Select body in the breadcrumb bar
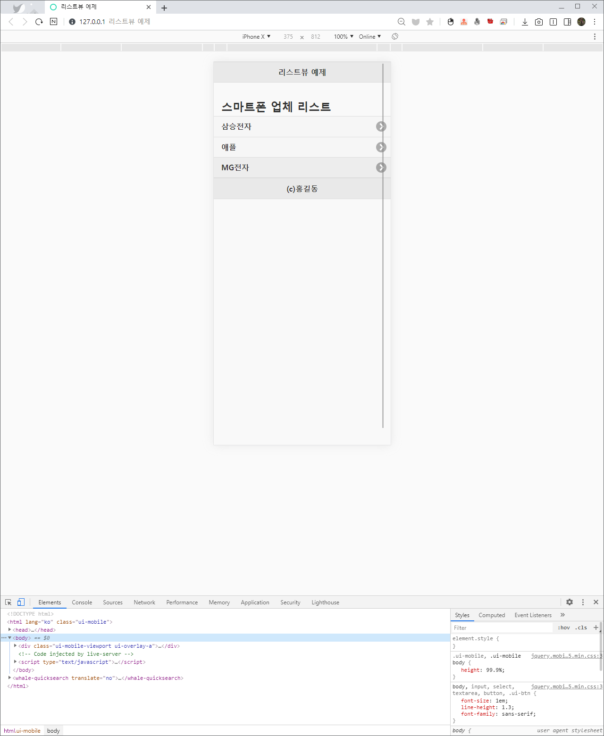 (x=53, y=731)
